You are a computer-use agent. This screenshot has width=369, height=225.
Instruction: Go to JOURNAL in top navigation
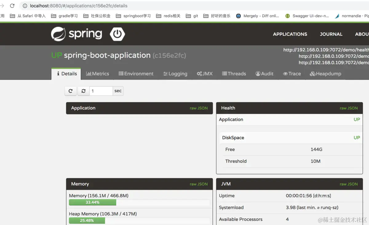coord(331,34)
